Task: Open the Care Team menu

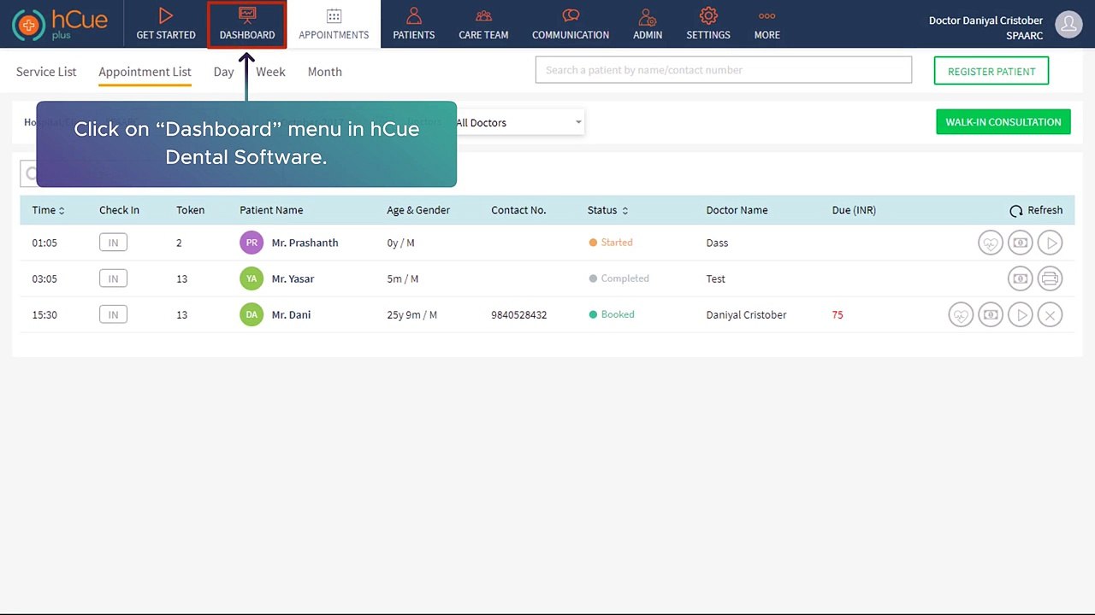Action: click(x=483, y=24)
